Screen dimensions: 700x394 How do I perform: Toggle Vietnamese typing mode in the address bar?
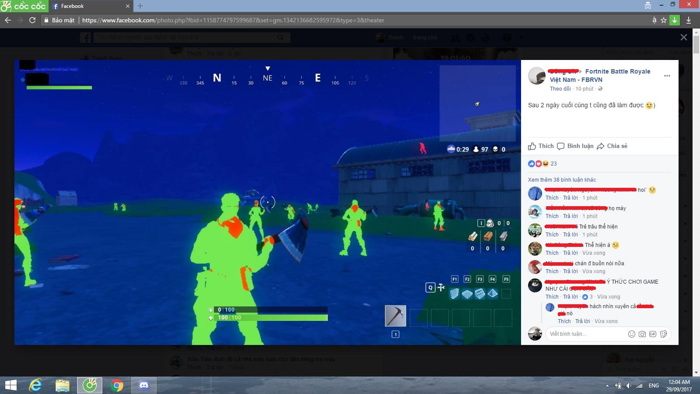point(655,20)
